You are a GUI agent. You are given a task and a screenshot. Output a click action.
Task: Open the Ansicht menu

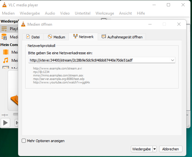click(125, 13)
